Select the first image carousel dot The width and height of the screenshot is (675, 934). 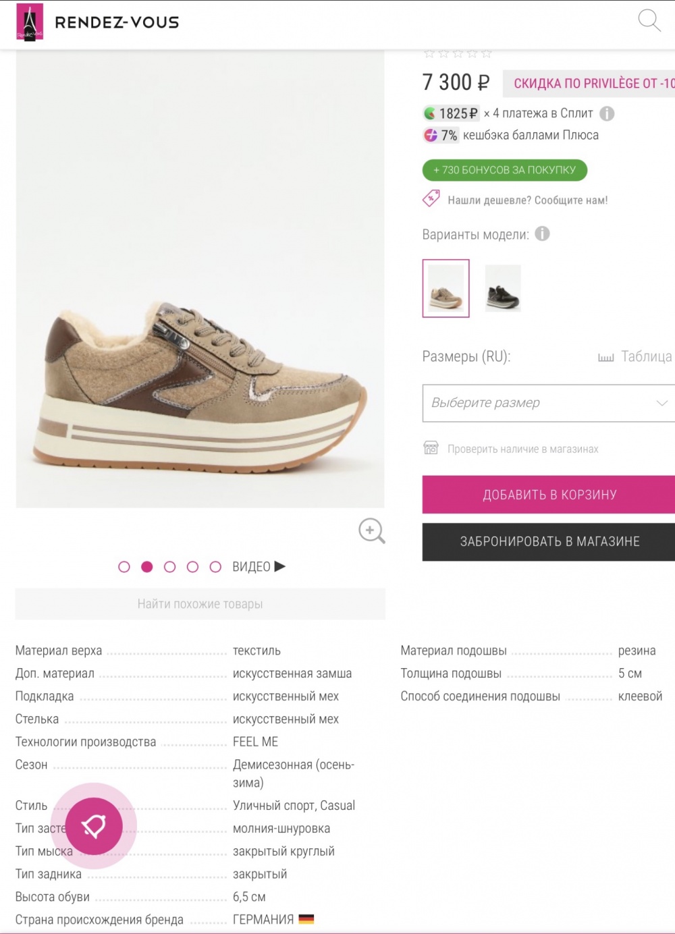[x=124, y=567]
